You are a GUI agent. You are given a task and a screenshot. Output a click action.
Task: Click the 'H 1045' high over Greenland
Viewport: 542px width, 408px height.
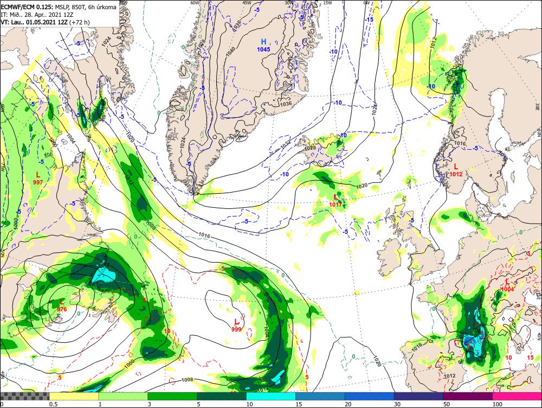click(263, 45)
